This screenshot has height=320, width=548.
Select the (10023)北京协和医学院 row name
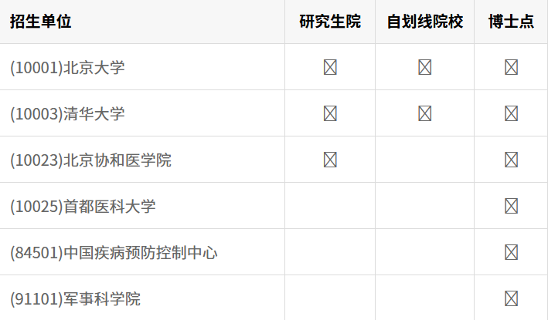[x=90, y=160]
